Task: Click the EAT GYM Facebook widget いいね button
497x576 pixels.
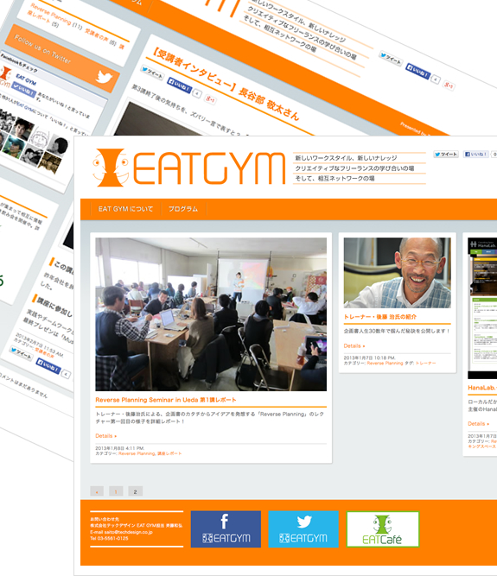Action: point(23,90)
